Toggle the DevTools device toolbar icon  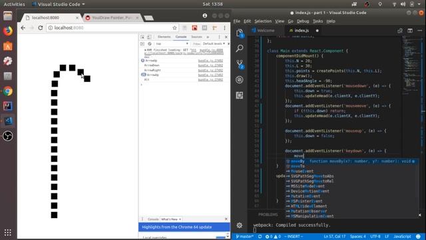[149, 37]
